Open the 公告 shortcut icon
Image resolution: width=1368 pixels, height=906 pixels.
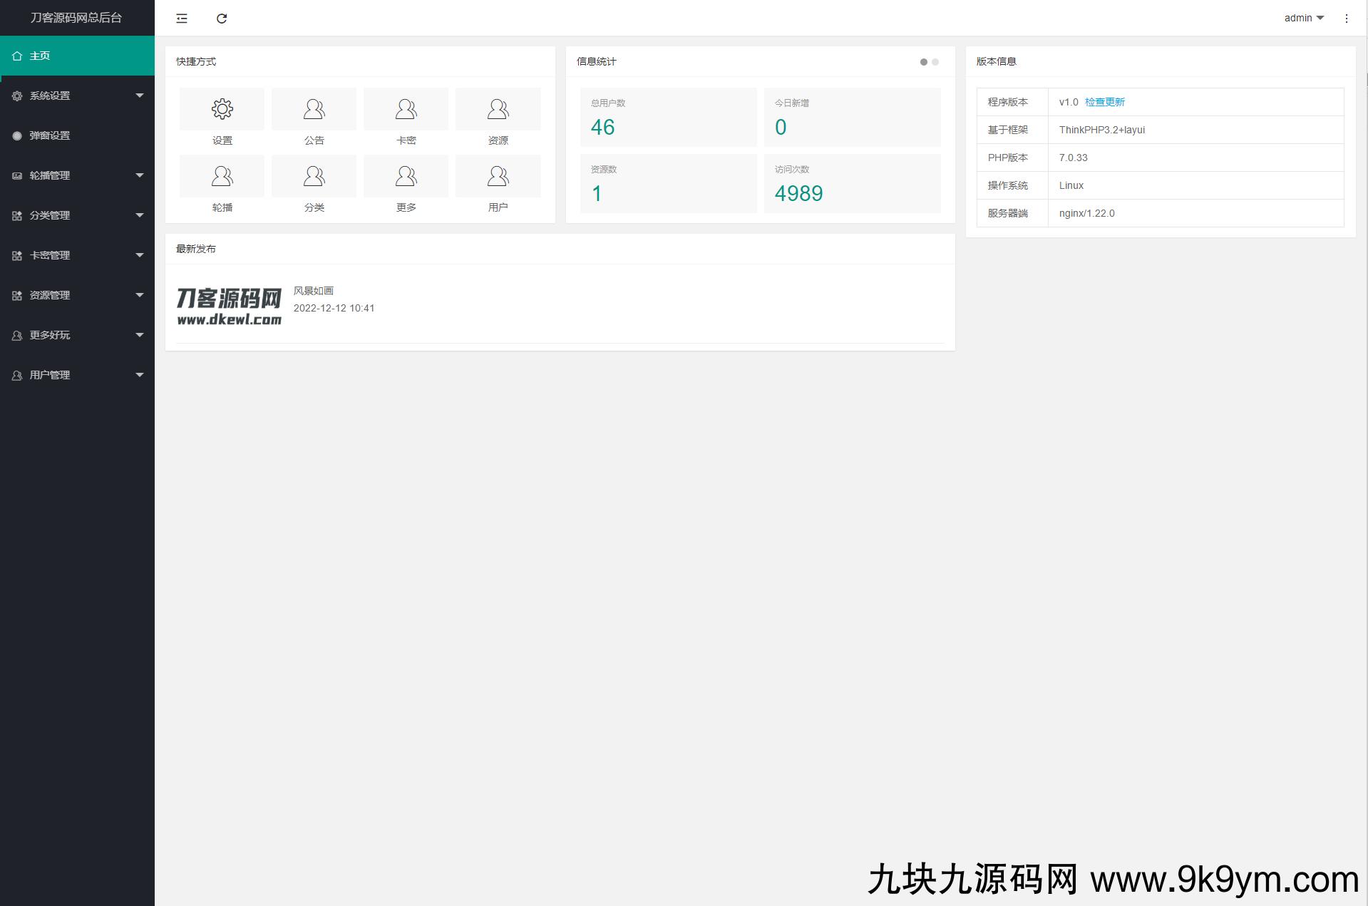314,109
